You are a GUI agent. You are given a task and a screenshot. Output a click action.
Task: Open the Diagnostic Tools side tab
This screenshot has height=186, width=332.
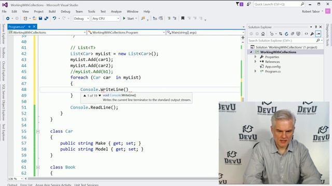click(327, 35)
